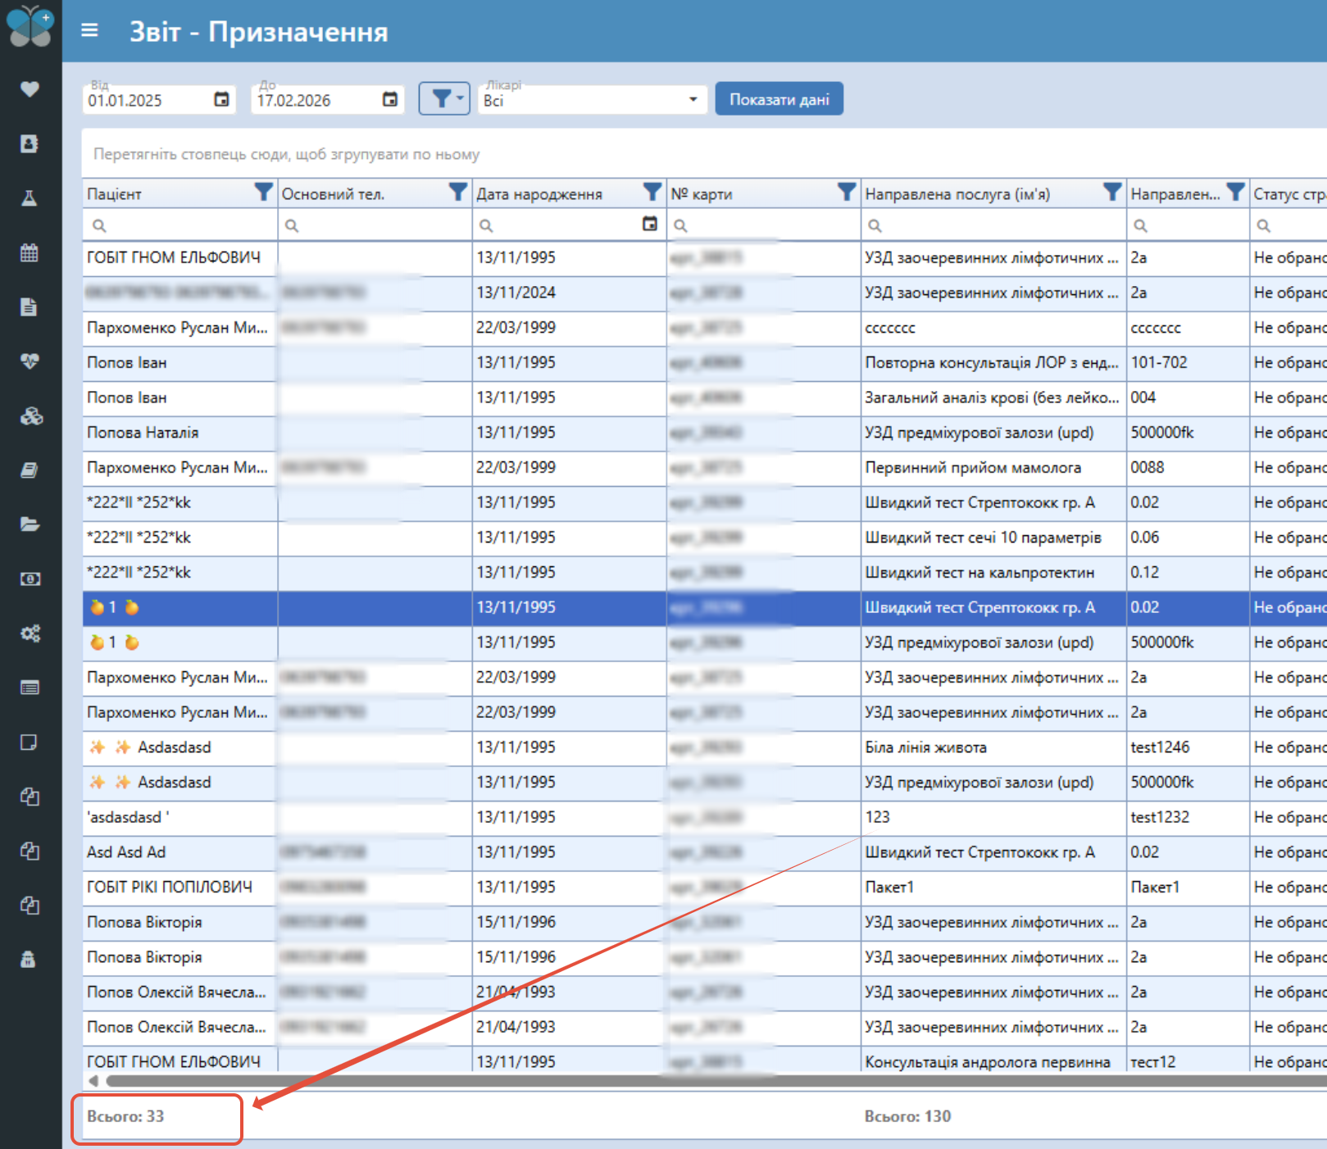Click the filter icon on the Пацієнт column
The width and height of the screenshot is (1327, 1149).
point(263,193)
